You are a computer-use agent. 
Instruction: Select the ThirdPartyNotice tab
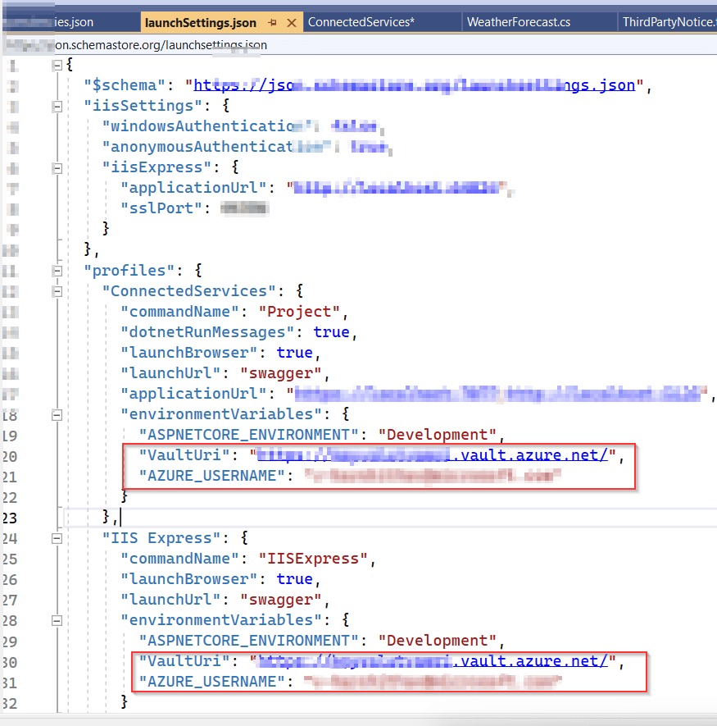click(x=669, y=22)
